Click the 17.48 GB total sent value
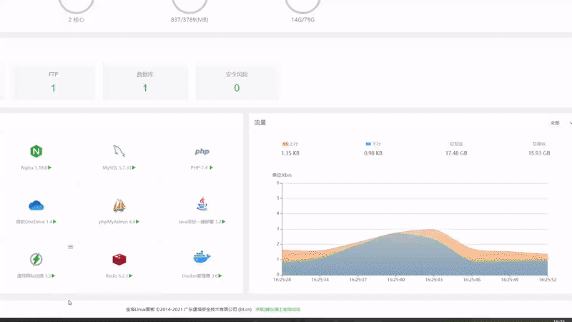572x322 pixels. [456, 153]
